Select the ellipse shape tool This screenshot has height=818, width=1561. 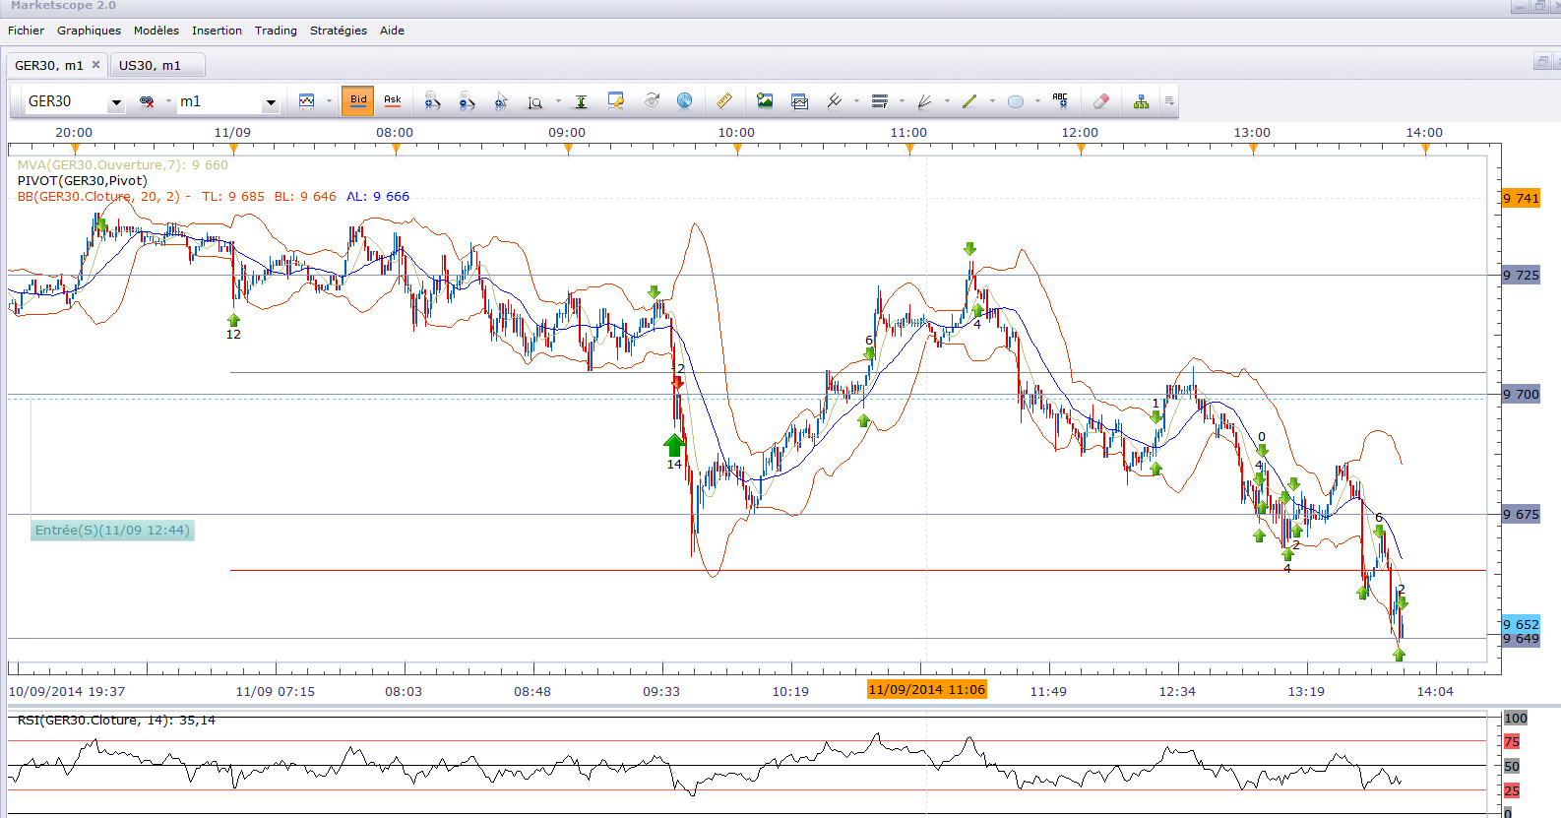[1016, 101]
